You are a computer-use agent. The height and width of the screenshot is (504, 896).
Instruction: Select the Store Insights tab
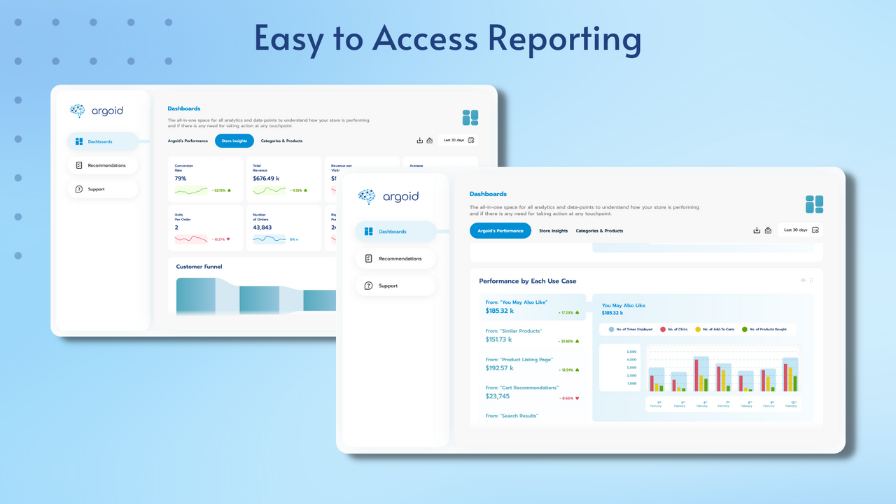553,230
